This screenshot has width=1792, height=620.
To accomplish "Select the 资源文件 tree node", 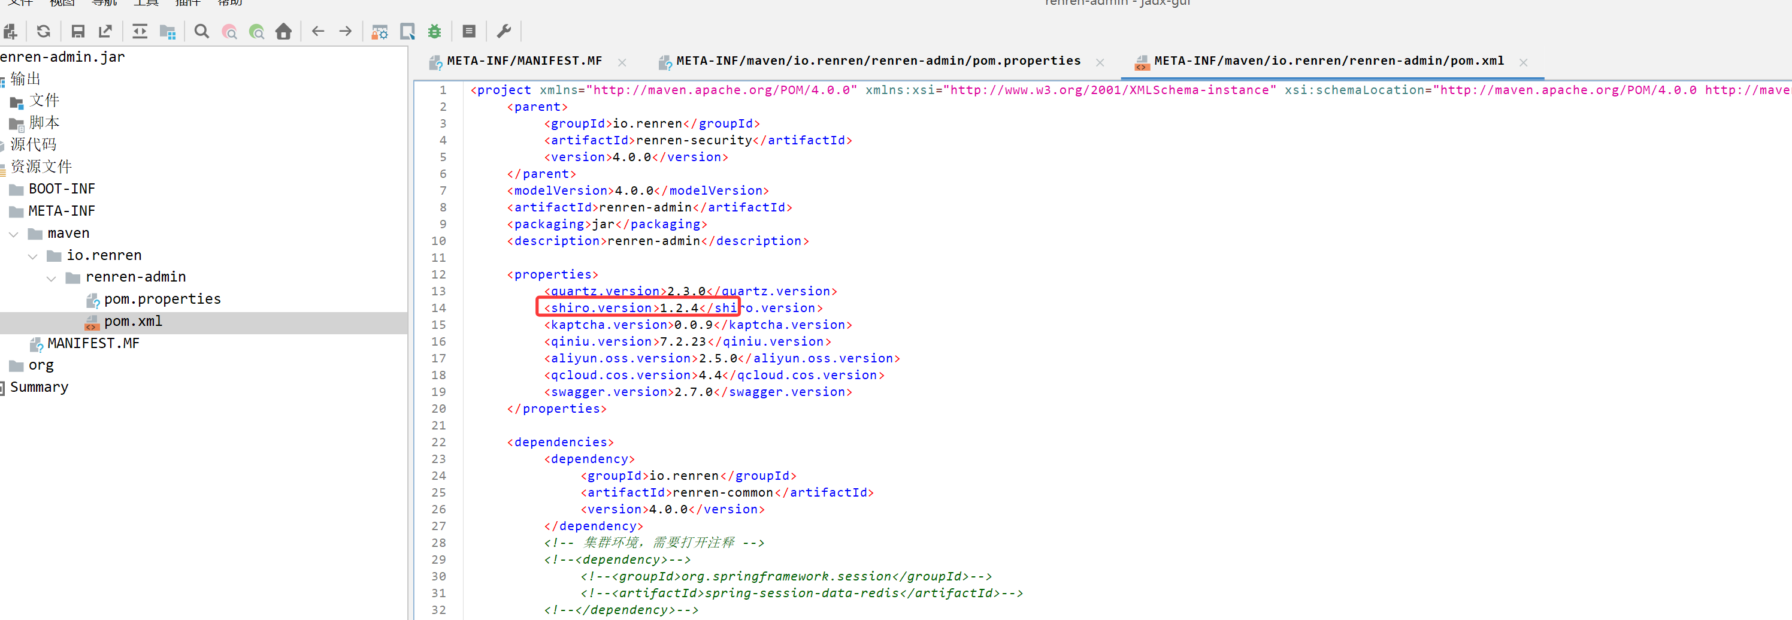I will coord(40,167).
